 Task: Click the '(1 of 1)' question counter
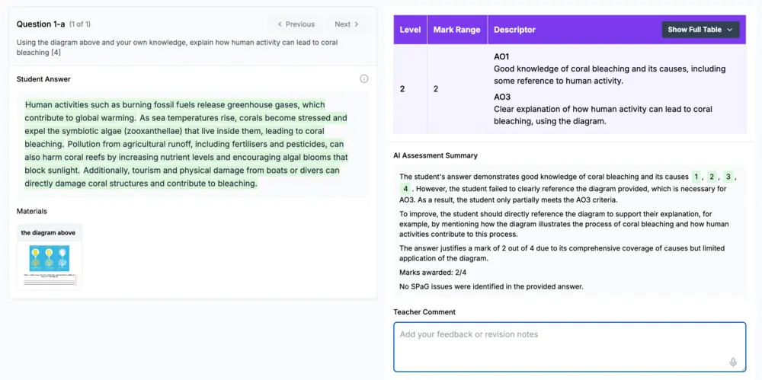[80, 24]
